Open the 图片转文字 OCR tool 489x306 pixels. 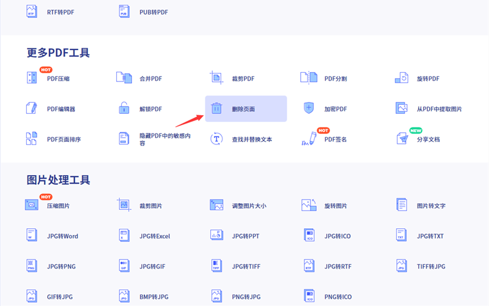[431, 206]
